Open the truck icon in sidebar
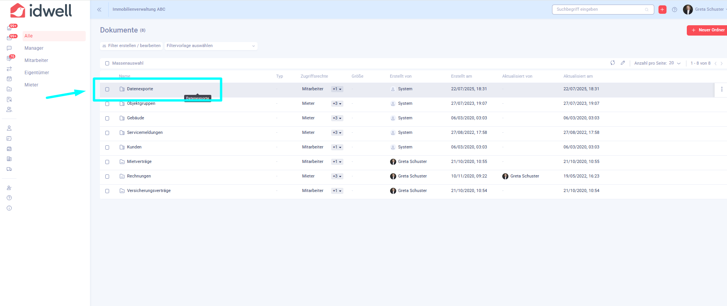The image size is (727, 306). pyautogui.click(x=9, y=169)
